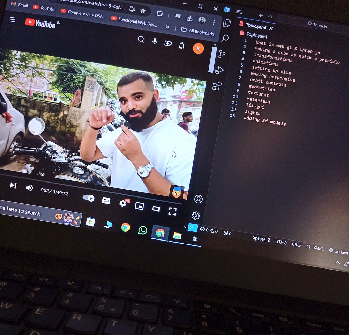The image size is (349, 335).
Task: Open the VS Code hamburger application menu
Action: click(239, 12)
